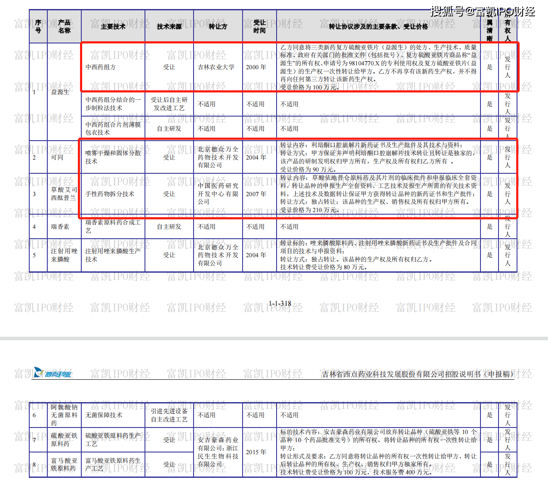548x483 pixels.
Task: Click the page number 1-1-318
Action: click(x=280, y=304)
